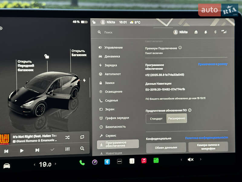
Task: Enable shuffle in the media player
Action: click(67, 137)
